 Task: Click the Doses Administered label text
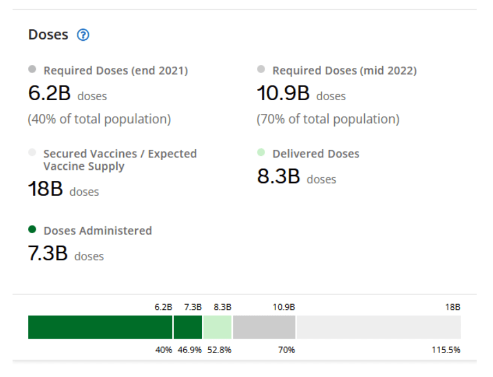pyautogui.click(x=98, y=230)
